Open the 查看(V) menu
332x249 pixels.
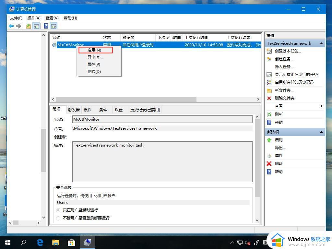click(52, 18)
